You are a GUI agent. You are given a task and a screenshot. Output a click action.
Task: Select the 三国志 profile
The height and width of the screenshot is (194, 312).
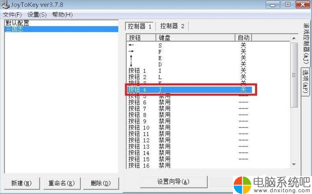[x=61, y=29]
